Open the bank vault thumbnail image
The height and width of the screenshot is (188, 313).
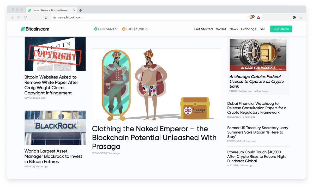[258, 55]
